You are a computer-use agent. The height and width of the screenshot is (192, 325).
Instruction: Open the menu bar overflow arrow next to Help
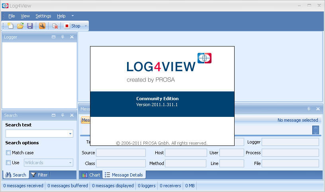pyautogui.click(x=72, y=16)
